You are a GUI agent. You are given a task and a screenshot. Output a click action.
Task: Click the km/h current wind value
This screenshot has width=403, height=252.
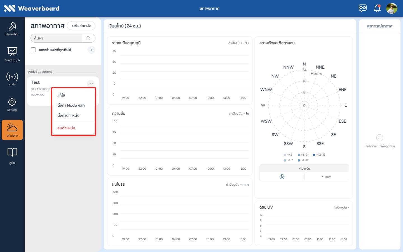click(327, 177)
